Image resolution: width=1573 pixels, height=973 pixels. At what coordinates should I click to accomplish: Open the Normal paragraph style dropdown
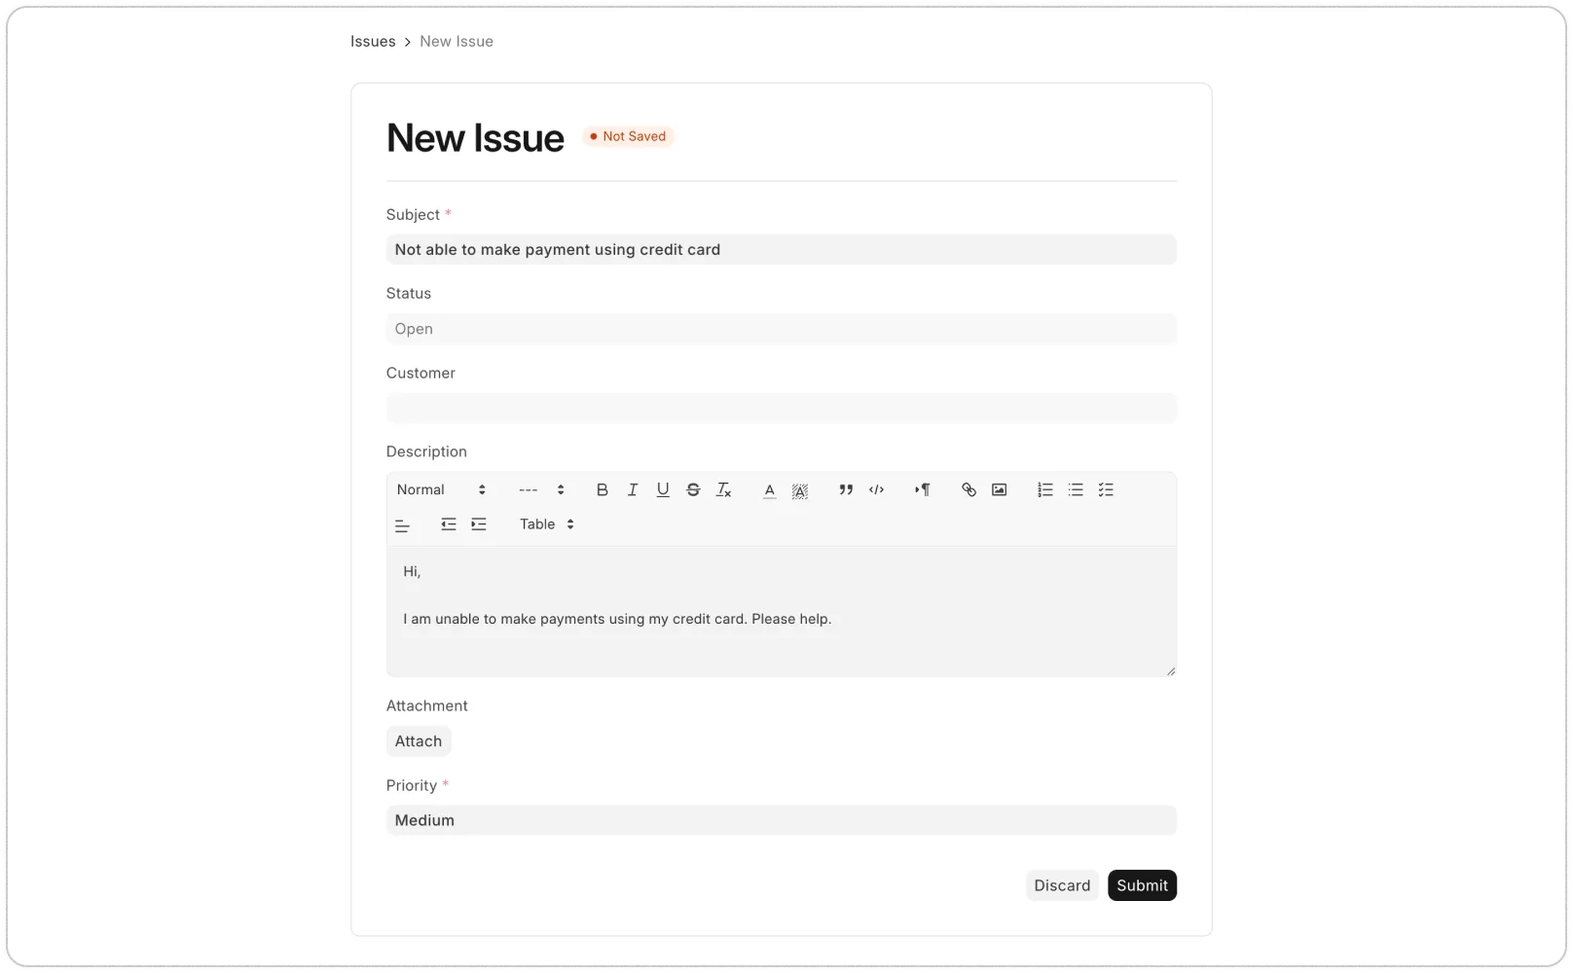point(438,489)
